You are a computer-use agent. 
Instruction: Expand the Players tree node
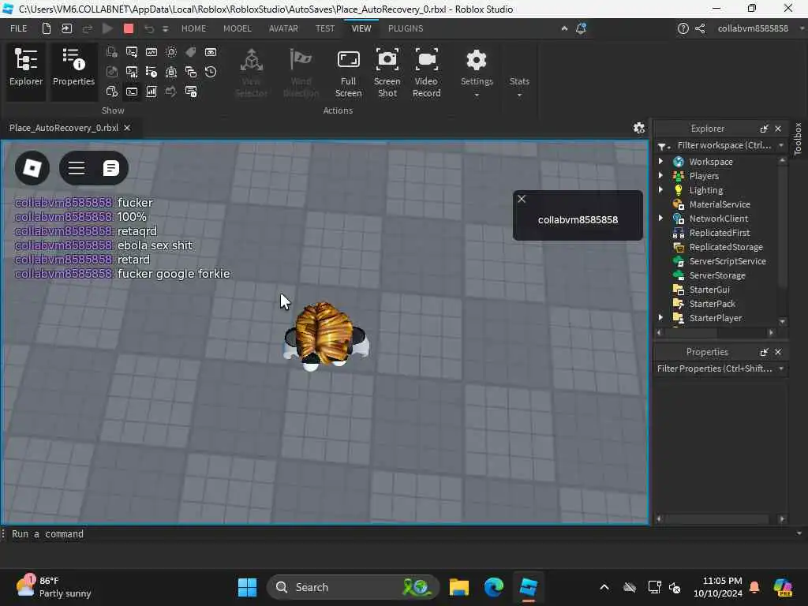point(660,176)
